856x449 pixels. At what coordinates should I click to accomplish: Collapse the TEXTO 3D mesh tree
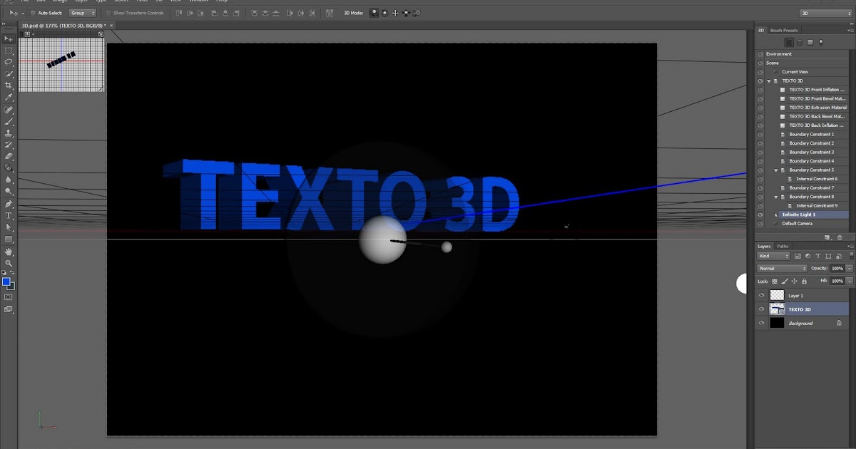coord(769,81)
